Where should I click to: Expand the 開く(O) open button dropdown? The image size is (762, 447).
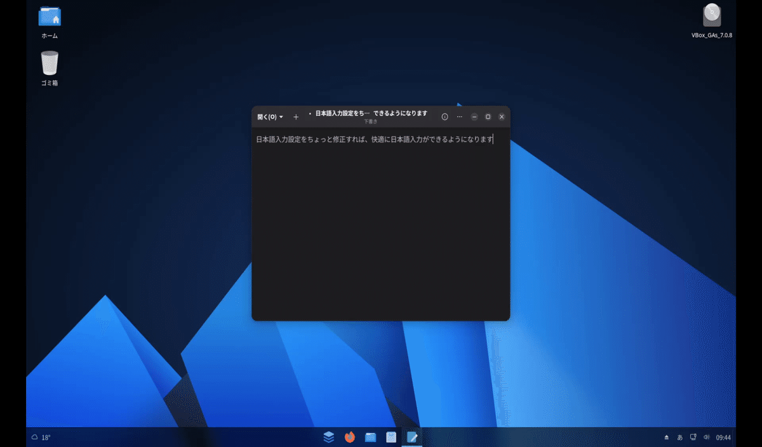(281, 117)
